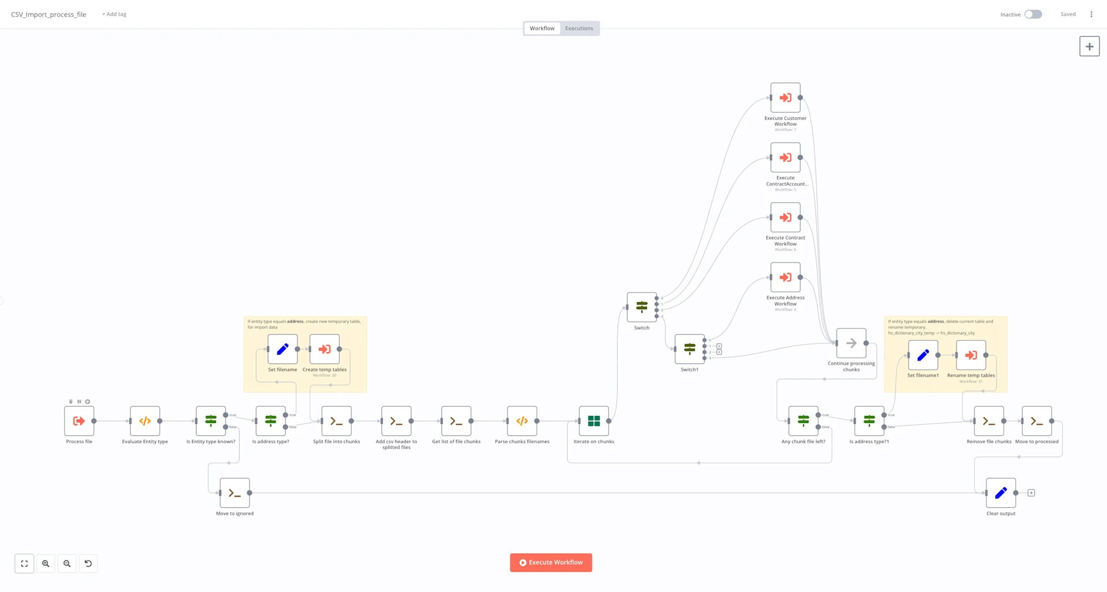Open the Rename temp tables node

[971, 356]
